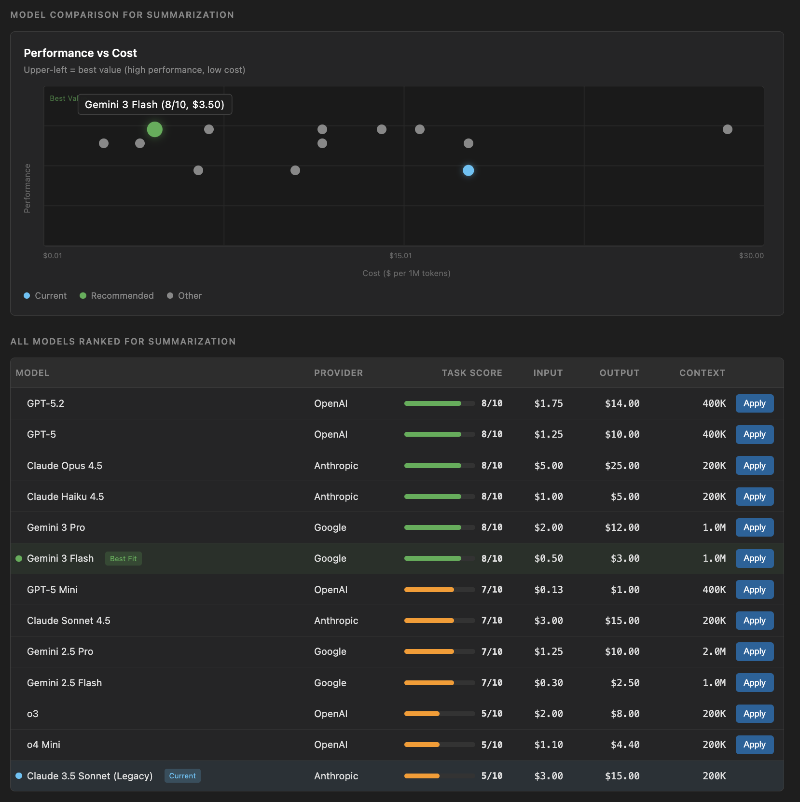800x802 pixels.
Task: Click the Current legend entry below the chart
Action: 45,295
